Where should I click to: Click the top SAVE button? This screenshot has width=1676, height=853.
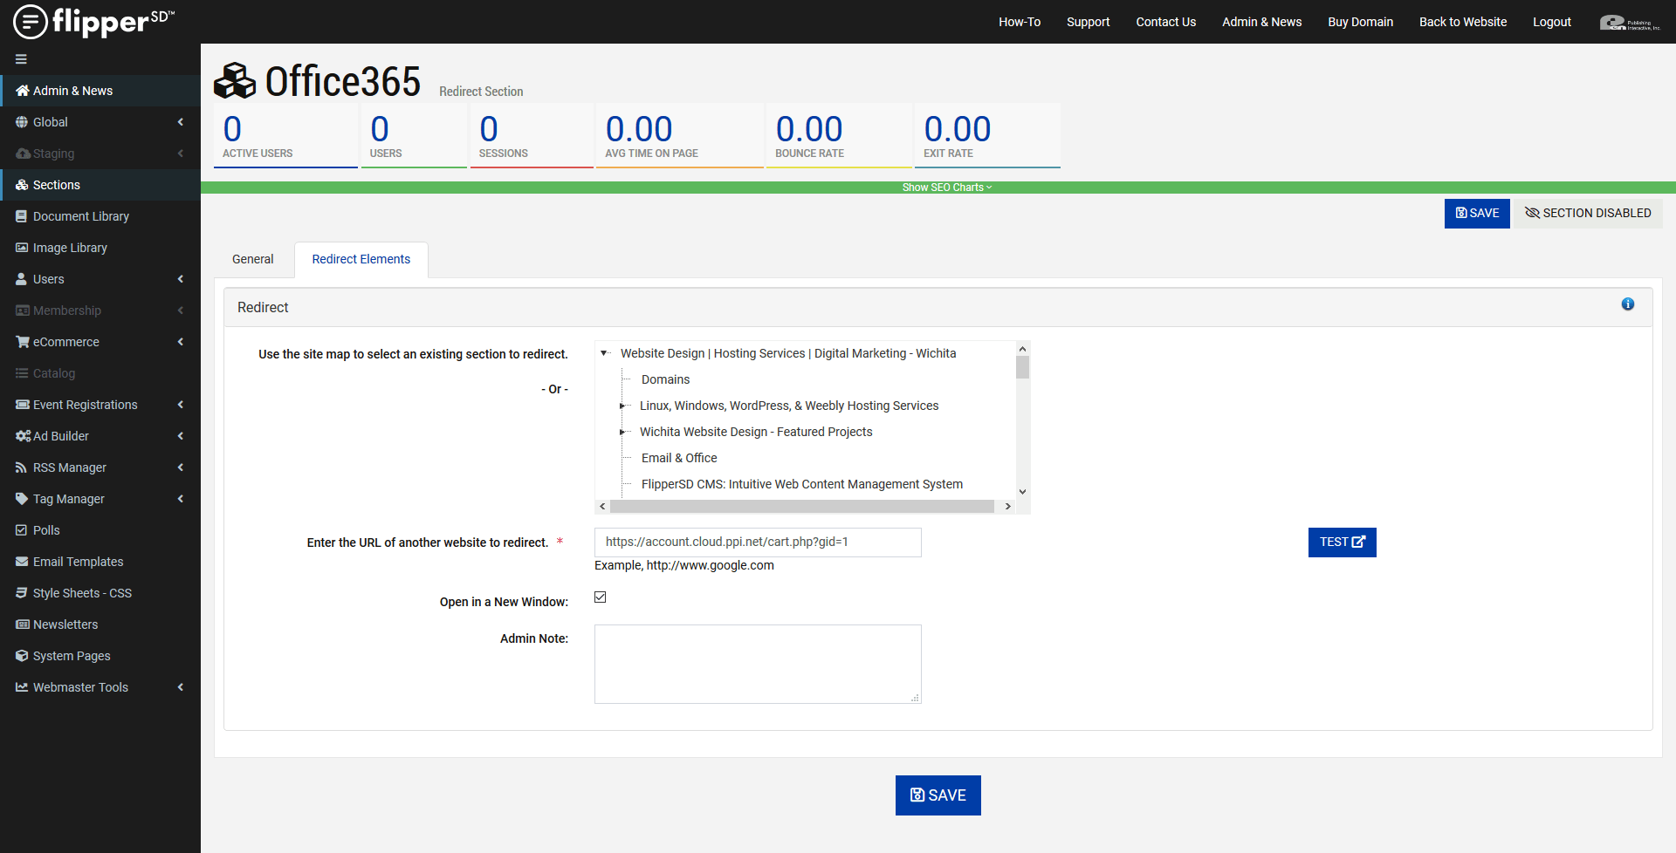point(1477,214)
